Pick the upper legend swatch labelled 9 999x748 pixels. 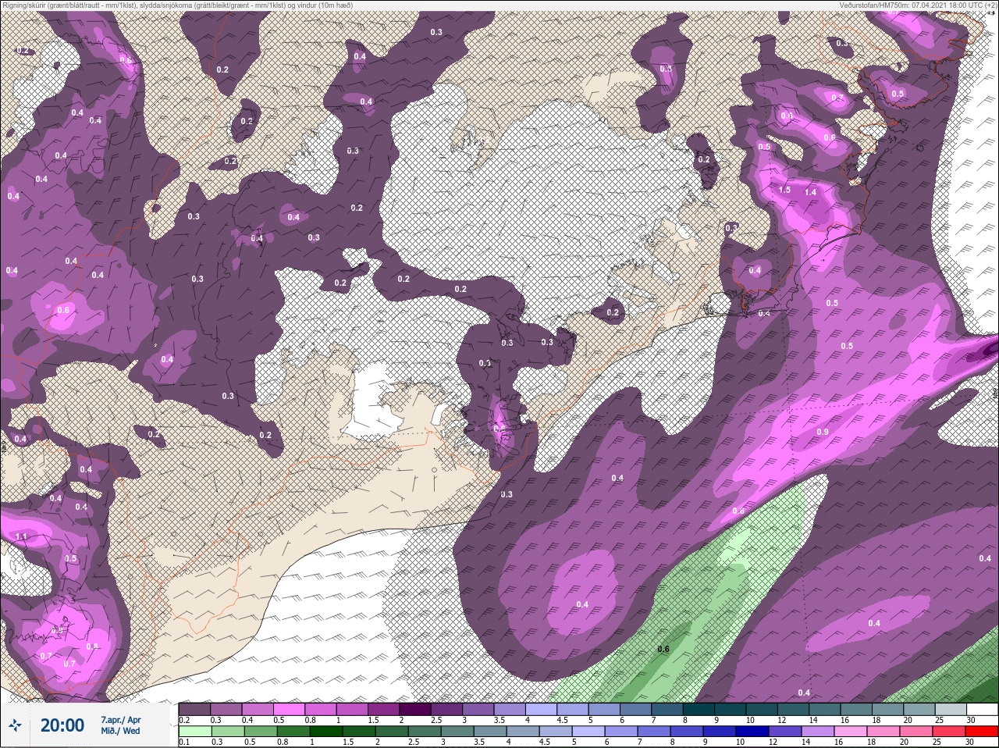coord(730,709)
